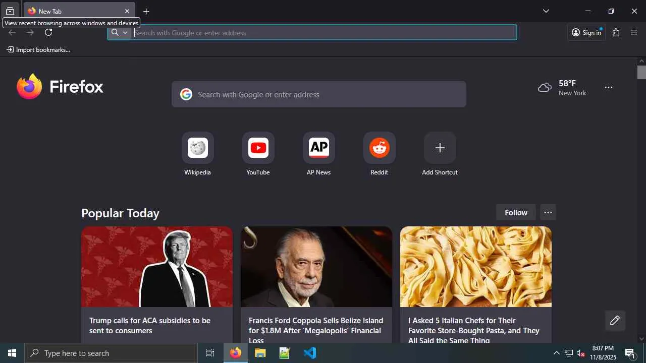
Task: Click Import bookmarks in the bookmarks toolbar
Action: click(x=38, y=50)
